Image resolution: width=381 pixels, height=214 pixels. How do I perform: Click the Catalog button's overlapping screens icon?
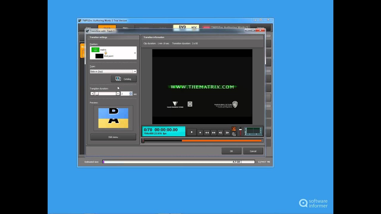click(x=118, y=79)
